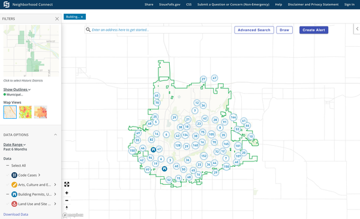Toggle the Code Cases checkbox
This screenshot has height=219, width=360.
[x=8, y=175]
